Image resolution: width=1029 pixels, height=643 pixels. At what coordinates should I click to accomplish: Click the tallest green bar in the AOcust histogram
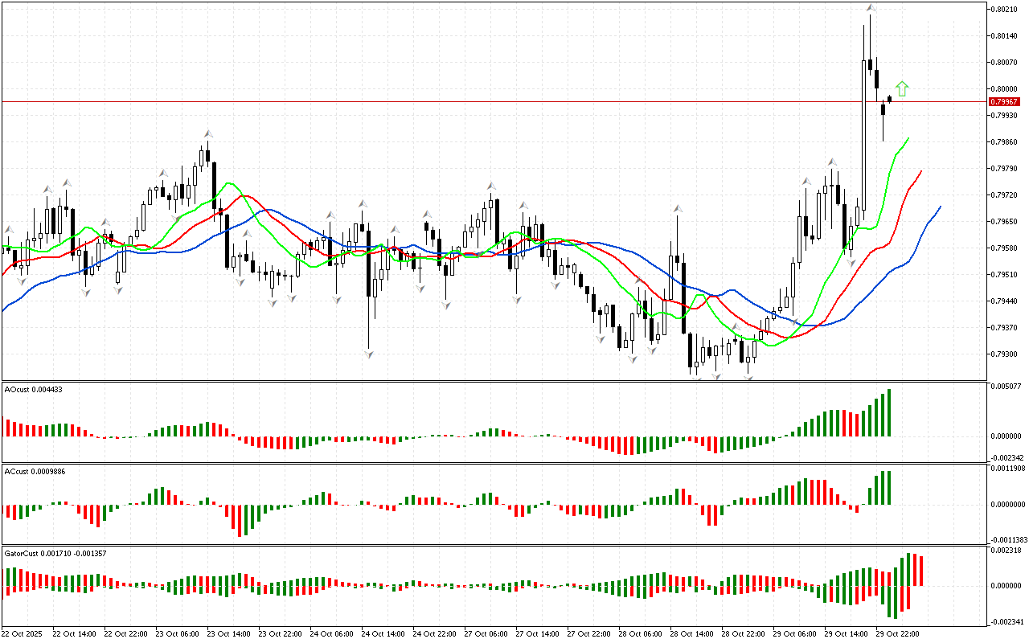pyautogui.click(x=889, y=412)
